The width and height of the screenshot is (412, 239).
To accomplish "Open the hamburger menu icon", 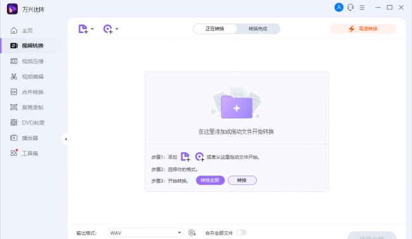I will [362, 8].
